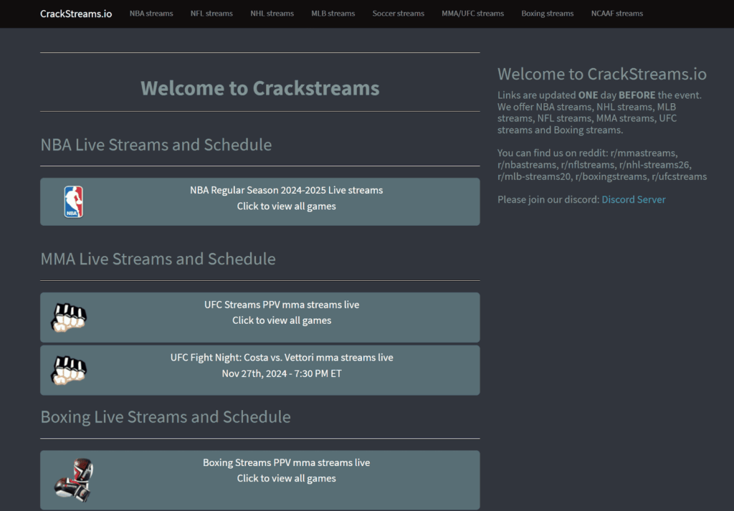Click the "MMA Live Streams and Schedule" heading
Image resolution: width=734 pixels, height=511 pixels.
click(x=158, y=259)
